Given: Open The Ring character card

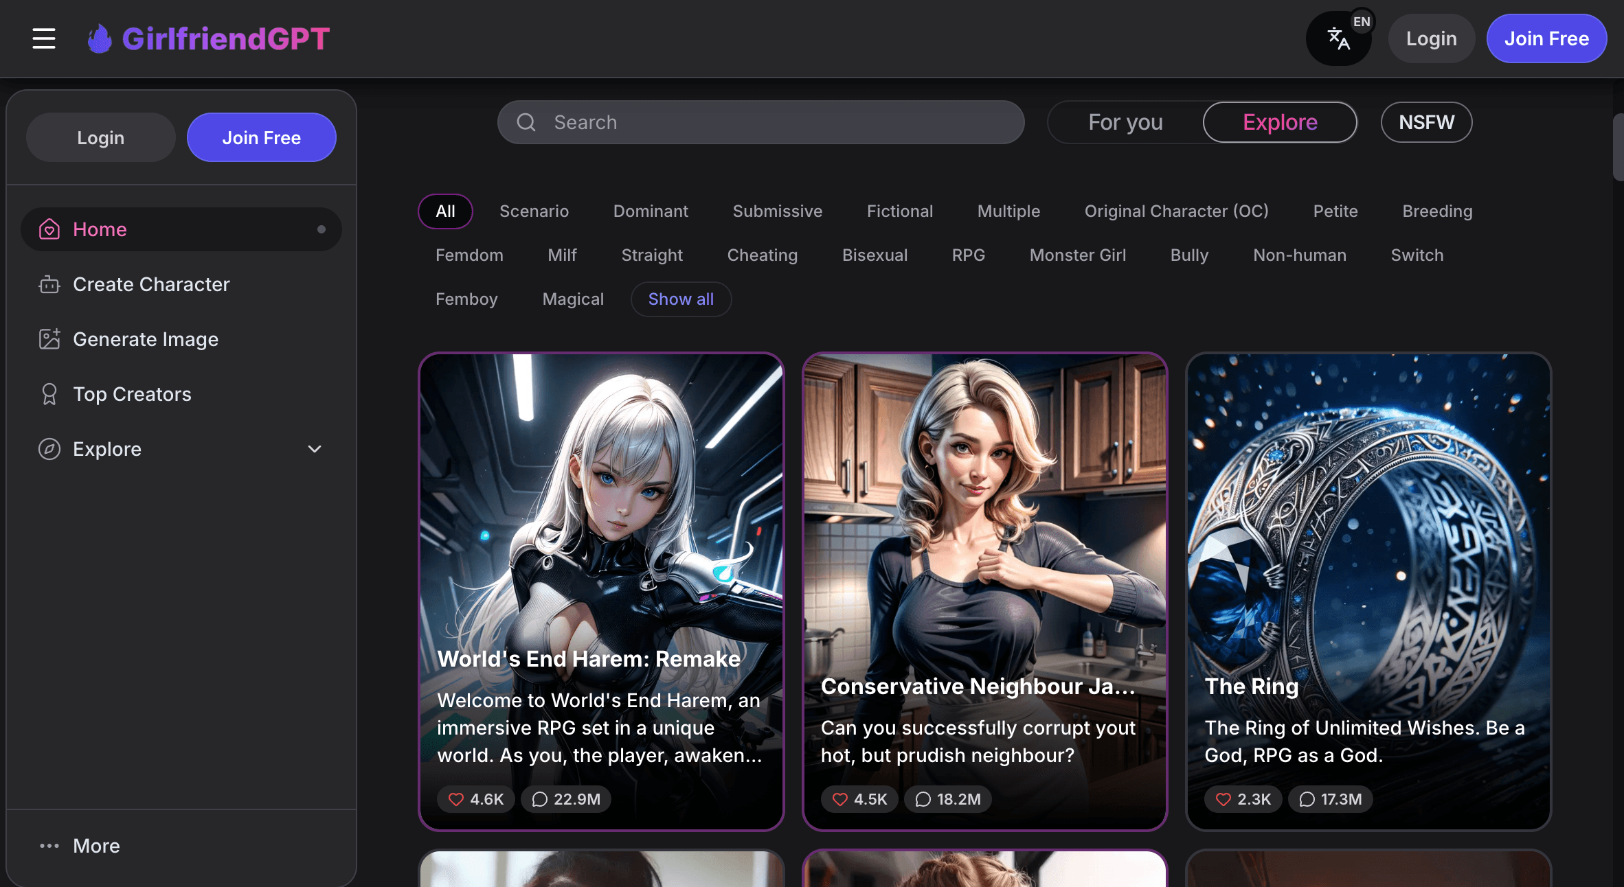Looking at the screenshot, I should pyautogui.click(x=1368, y=592).
